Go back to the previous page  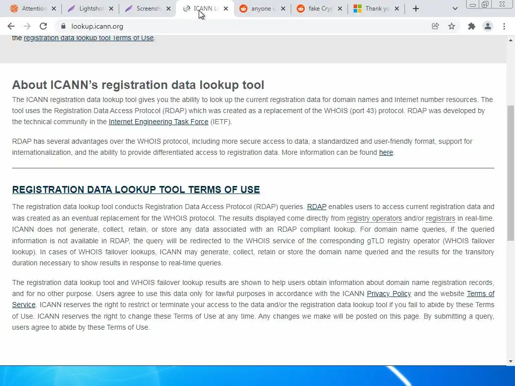[11, 26]
